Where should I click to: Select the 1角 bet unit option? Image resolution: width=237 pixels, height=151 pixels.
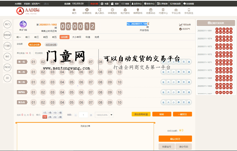click(50, 113)
